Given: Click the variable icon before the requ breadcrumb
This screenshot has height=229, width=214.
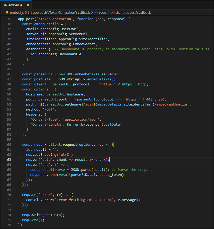Looking at the screenshot, I should tap(96, 12).
